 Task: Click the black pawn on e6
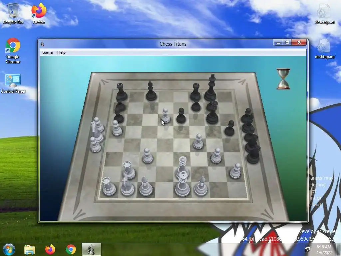tap(181, 116)
